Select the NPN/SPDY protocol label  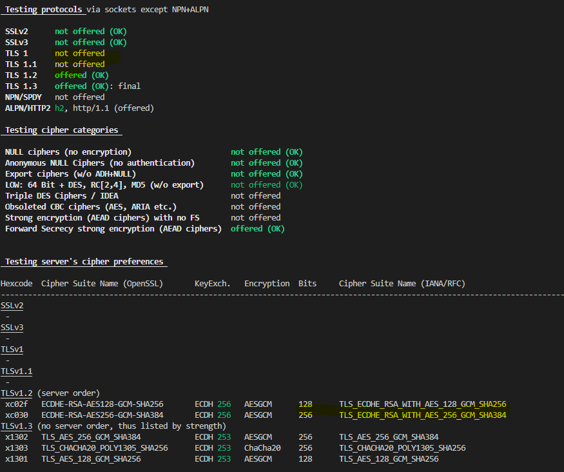pyautogui.click(x=23, y=97)
